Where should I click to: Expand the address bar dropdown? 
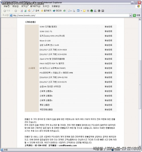(x=131, y=15)
